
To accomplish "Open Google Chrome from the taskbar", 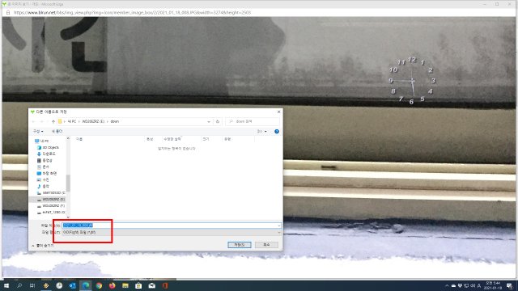I will [99, 285].
